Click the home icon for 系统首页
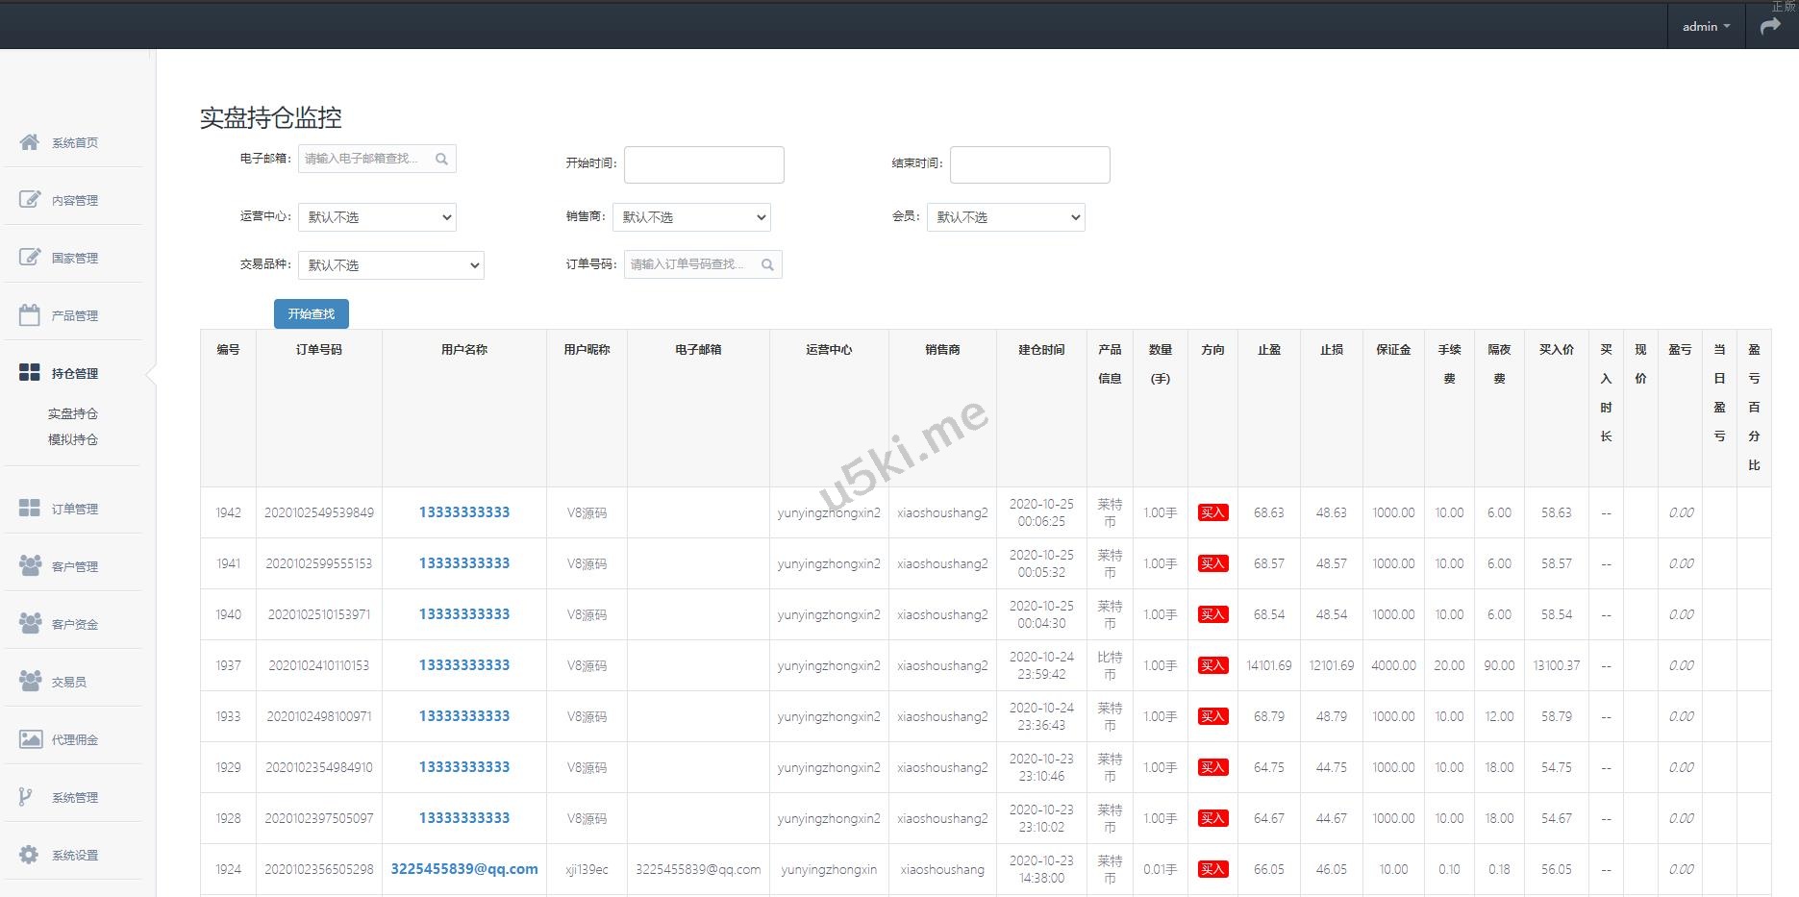The image size is (1799, 897). pyautogui.click(x=30, y=142)
